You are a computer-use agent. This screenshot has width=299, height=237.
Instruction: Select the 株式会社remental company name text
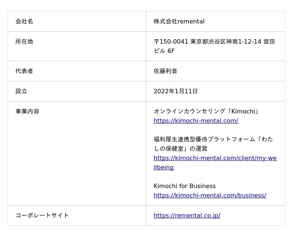click(x=179, y=22)
